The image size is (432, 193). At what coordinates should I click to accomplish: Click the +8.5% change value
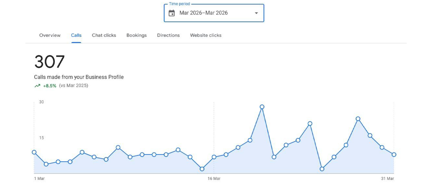coord(50,86)
